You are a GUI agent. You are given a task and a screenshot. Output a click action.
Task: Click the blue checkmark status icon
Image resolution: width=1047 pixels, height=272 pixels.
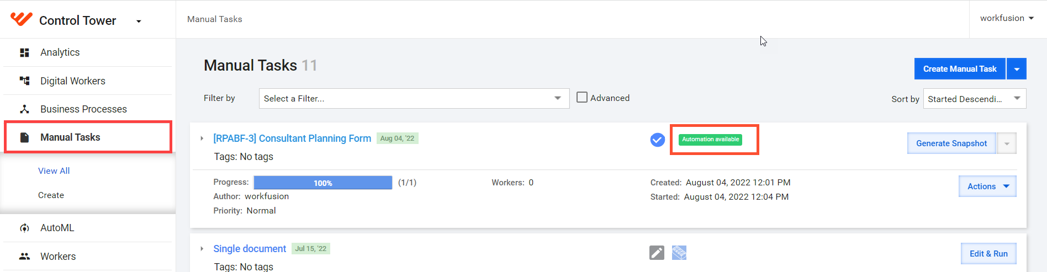coord(657,140)
